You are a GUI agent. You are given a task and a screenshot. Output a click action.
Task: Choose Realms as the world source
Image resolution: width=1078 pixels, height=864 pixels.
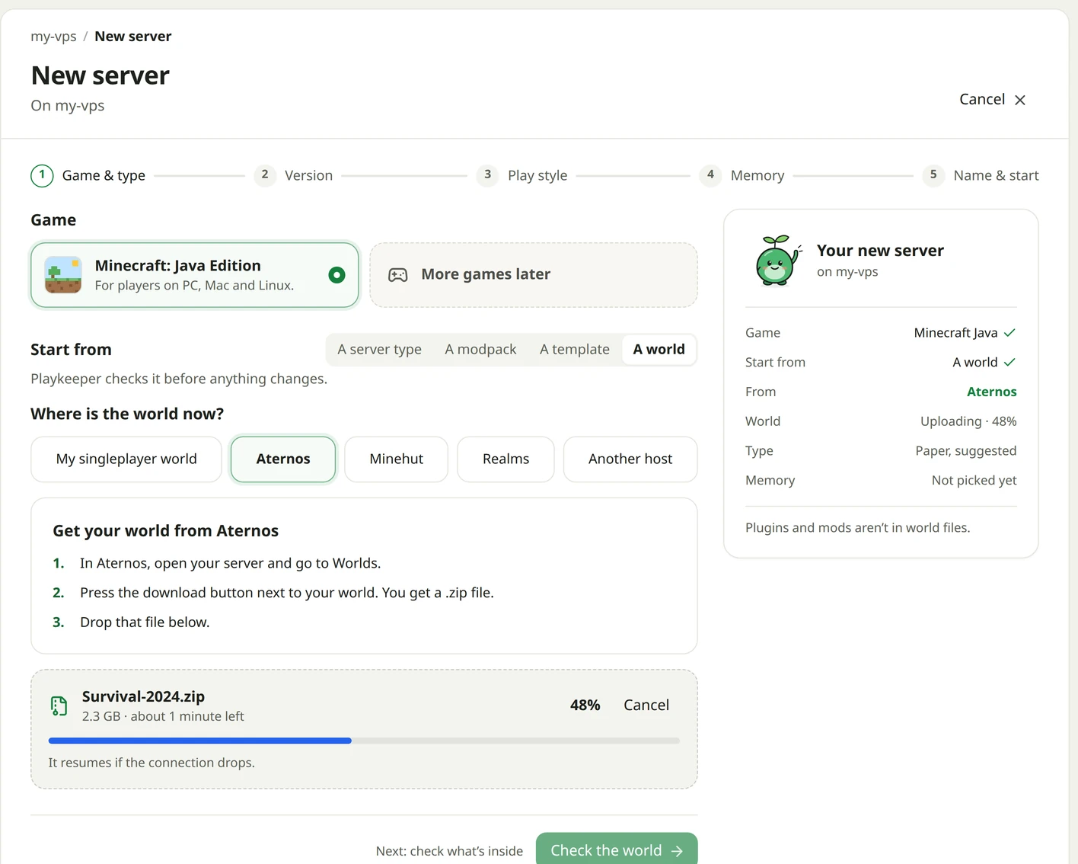coord(506,459)
